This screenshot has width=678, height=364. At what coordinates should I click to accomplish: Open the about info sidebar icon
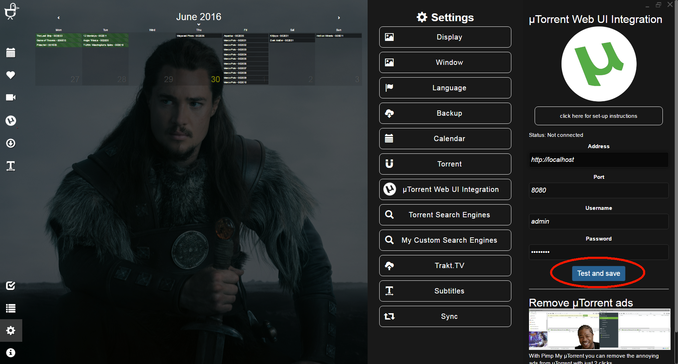tap(11, 353)
